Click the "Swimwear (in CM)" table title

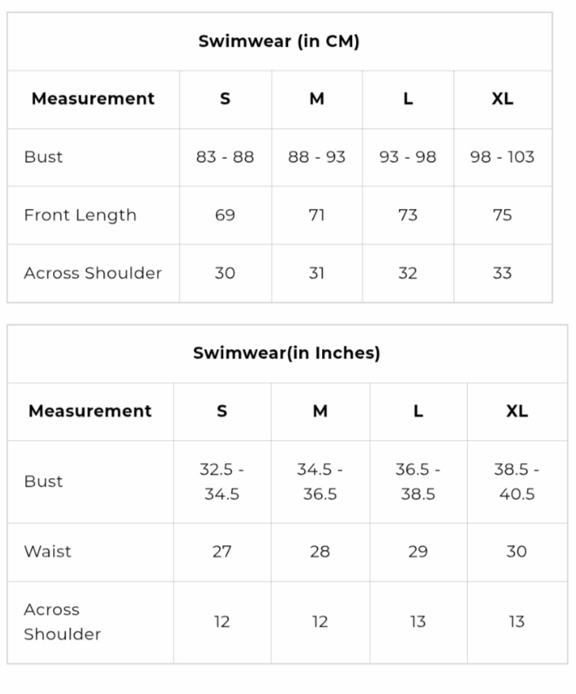279,41
